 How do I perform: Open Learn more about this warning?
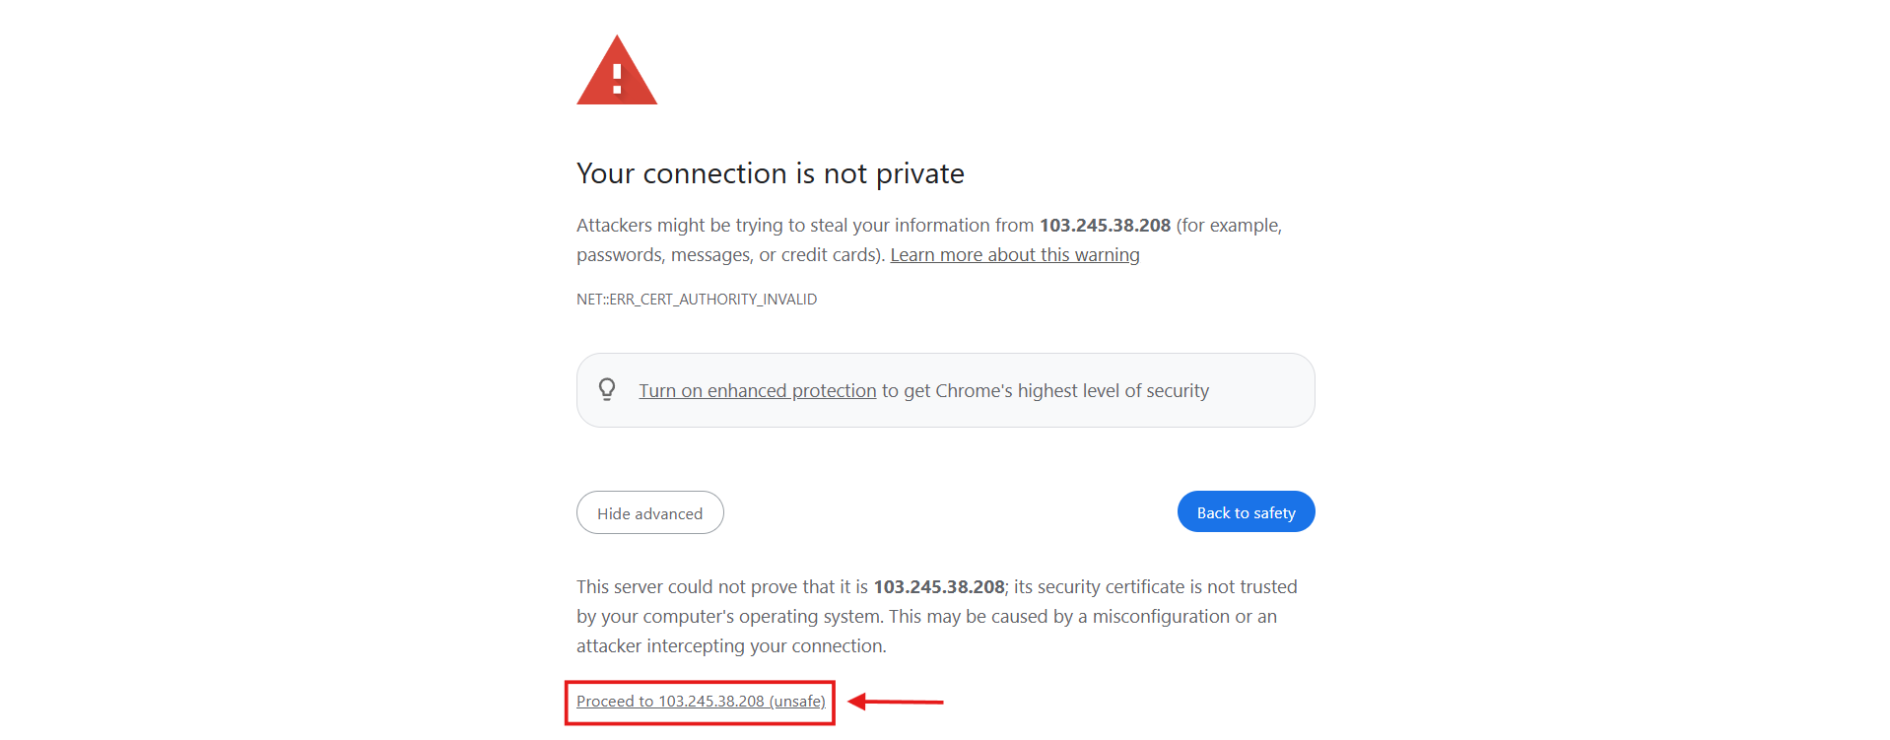(1015, 255)
